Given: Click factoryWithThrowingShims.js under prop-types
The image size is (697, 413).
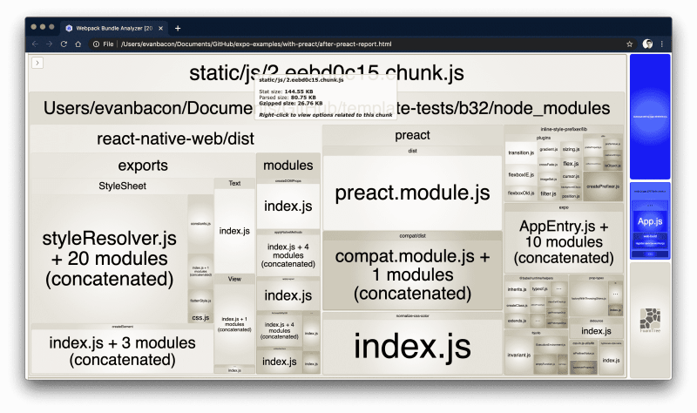Looking at the screenshot, I should (x=589, y=298).
